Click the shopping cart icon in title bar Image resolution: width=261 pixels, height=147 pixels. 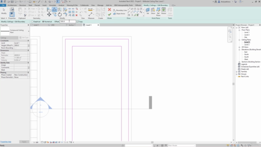pyautogui.click(x=236, y=2)
